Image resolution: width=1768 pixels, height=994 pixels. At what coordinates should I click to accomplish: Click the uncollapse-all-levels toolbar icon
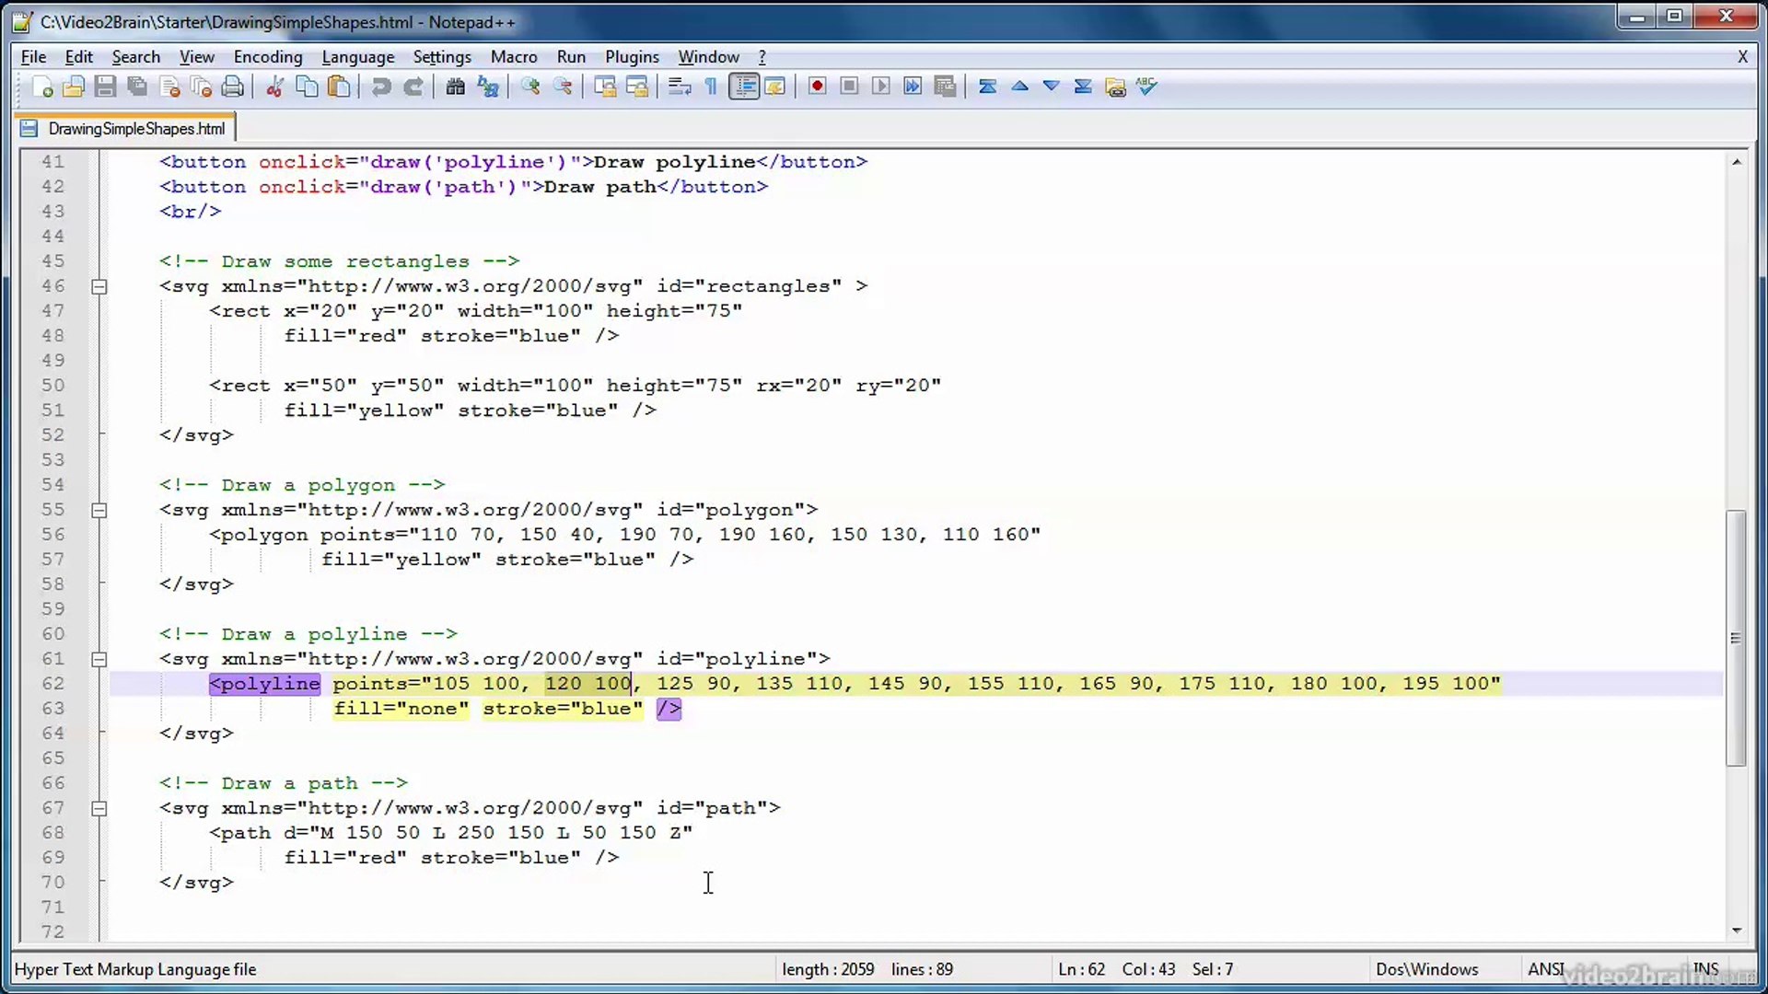pos(987,87)
